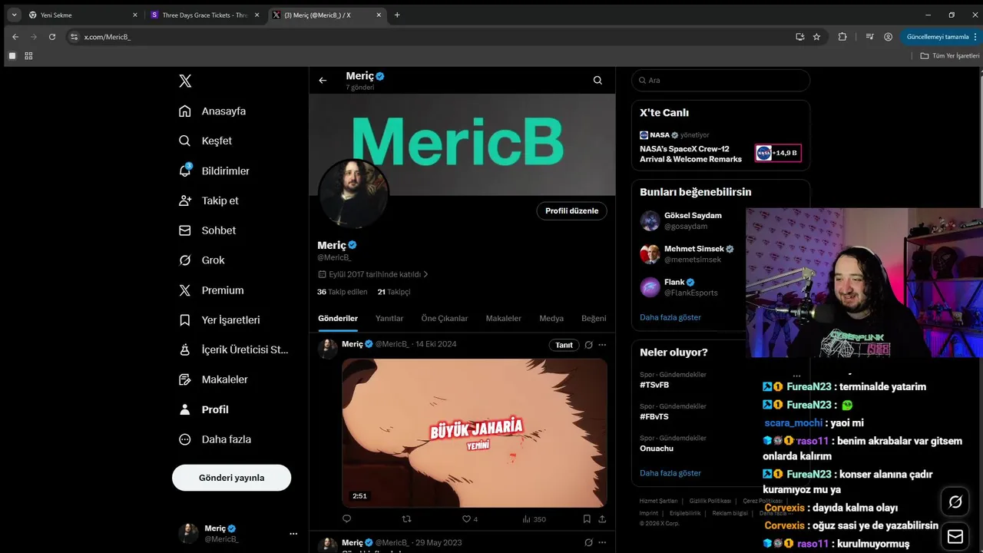Screen dimensions: 983x553
Task: Open floating messages envelope button
Action: (955, 535)
